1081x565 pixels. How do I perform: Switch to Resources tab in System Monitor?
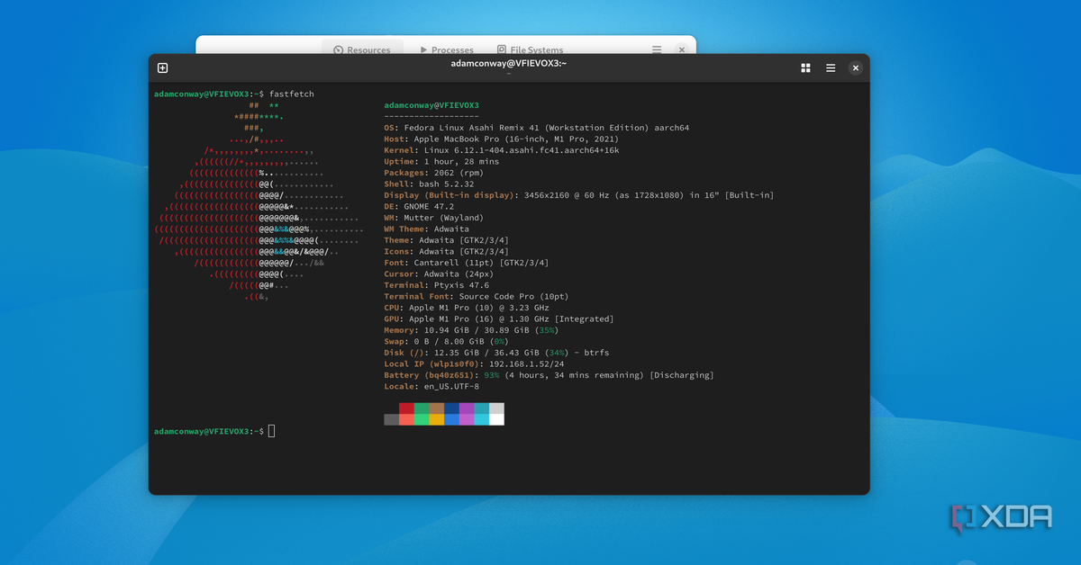pos(361,49)
